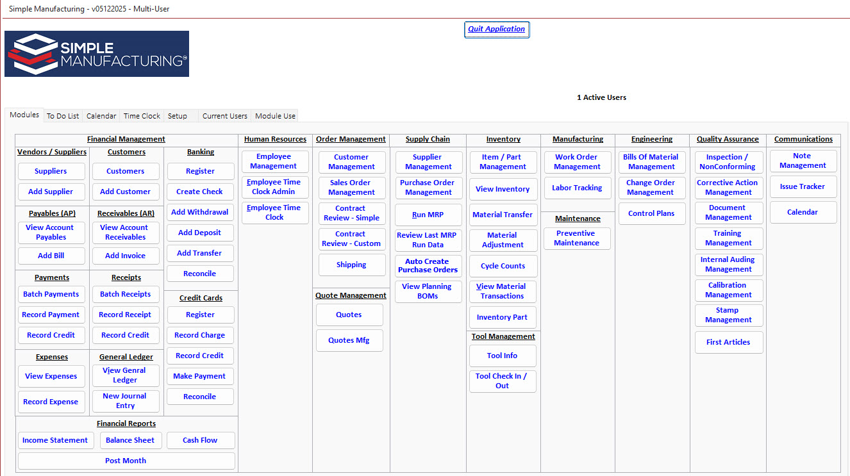Open the Module Use tab

coord(274,116)
